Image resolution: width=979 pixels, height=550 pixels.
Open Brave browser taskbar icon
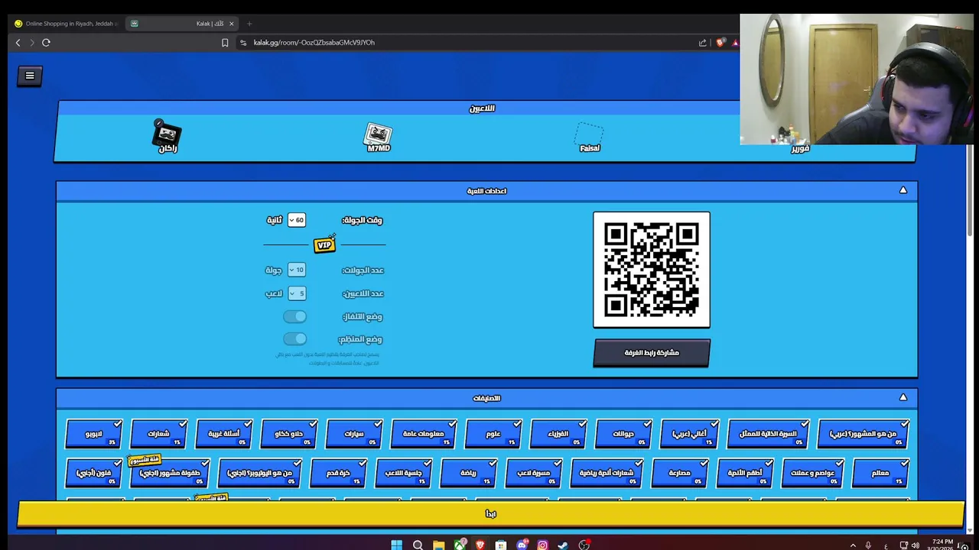pos(480,545)
